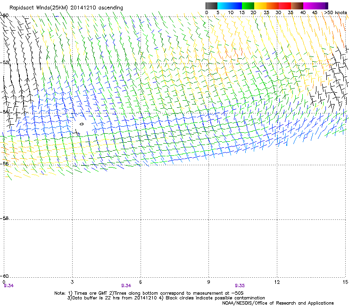349x306 pixels.
Task: Click the '12' longitude axis label
Action: [277, 282]
